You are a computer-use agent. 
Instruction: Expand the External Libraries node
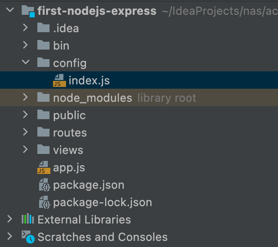[10, 219]
